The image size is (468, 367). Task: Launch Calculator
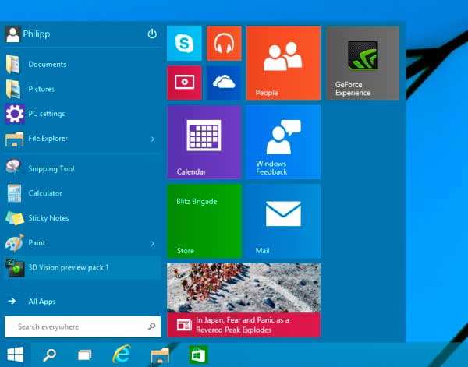pyautogui.click(x=81, y=193)
